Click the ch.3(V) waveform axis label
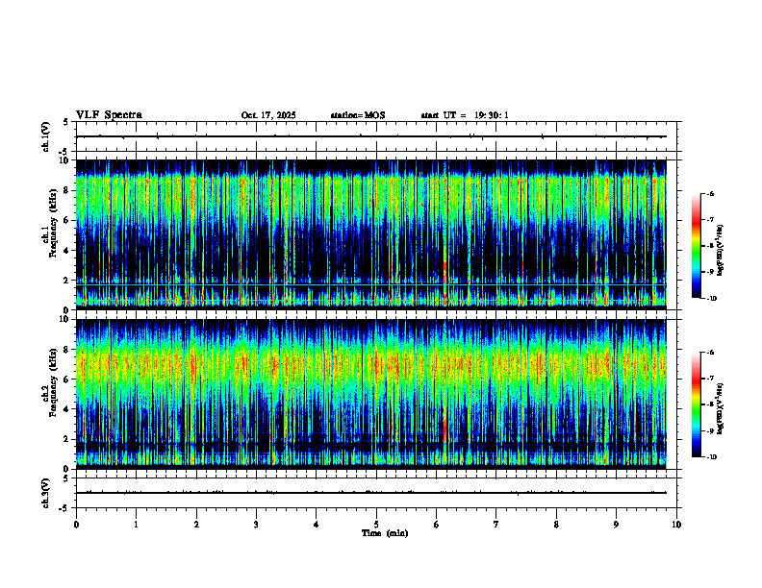 (x=45, y=493)
